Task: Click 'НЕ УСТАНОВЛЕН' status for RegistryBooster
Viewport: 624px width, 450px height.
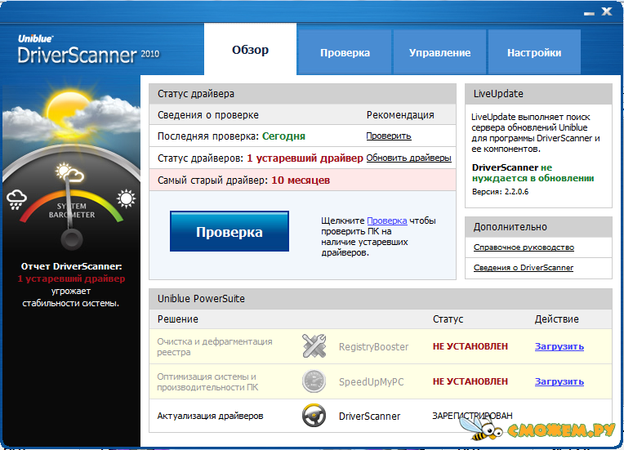Action: (x=470, y=346)
